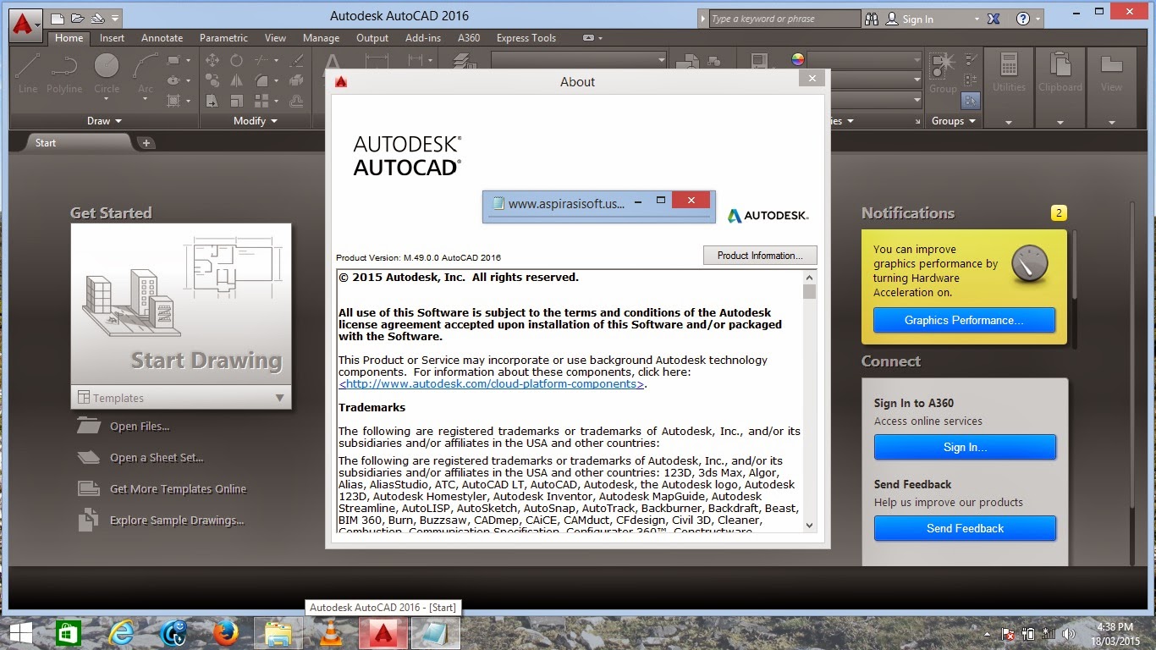
Task: Open the Templates dropdown
Action: (181, 398)
